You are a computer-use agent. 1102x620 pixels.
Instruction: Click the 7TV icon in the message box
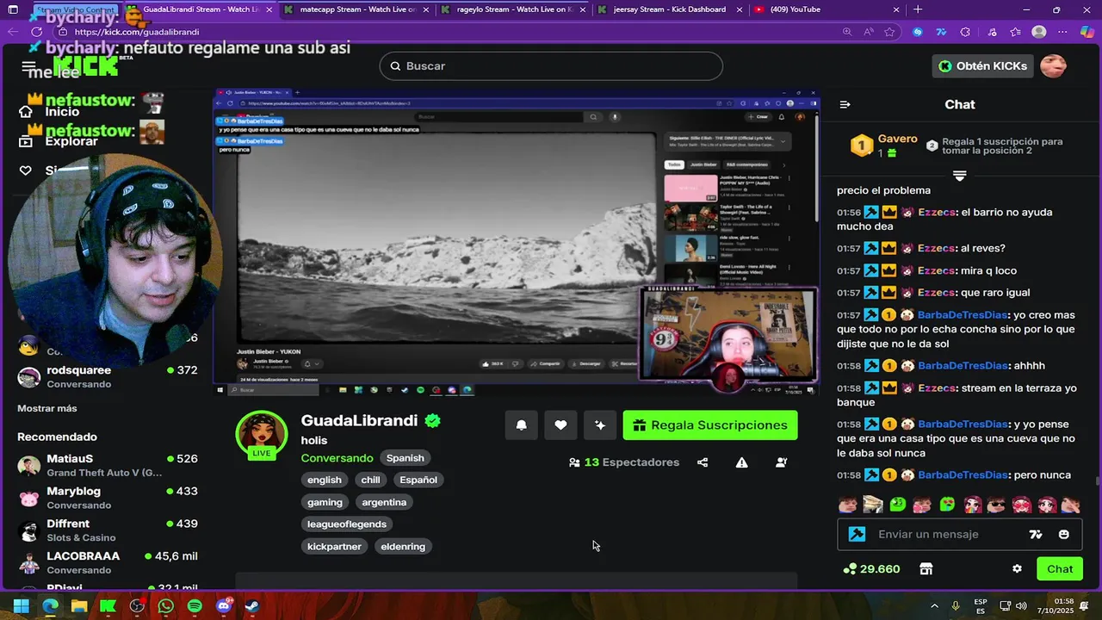pyautogui.click(x=1036, y=534)
